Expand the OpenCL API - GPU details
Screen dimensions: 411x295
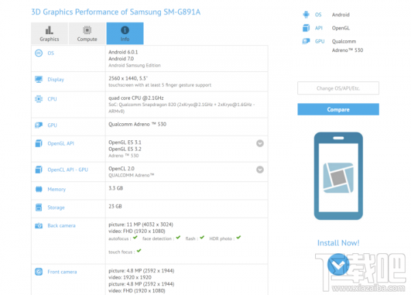pyautogui.click(x=260, y=169)
